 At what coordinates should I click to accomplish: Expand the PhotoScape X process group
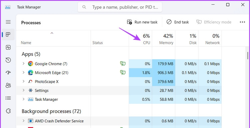pyautogui.click(x=23, y=81)
